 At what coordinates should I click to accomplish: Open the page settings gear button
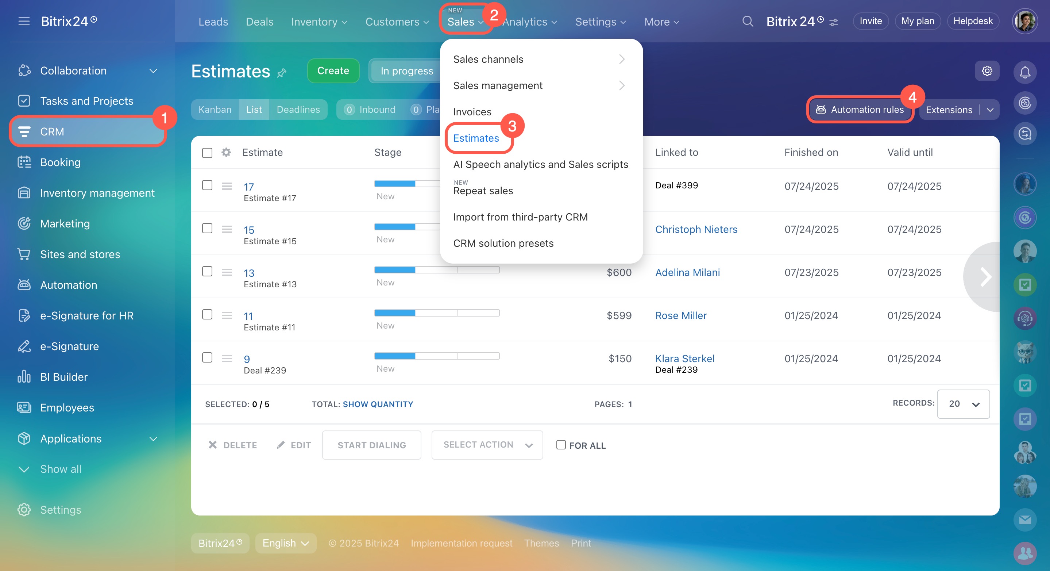[x=987, y=71]
